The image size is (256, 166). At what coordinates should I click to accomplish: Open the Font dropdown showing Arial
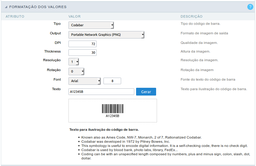(x=85, y=81)
